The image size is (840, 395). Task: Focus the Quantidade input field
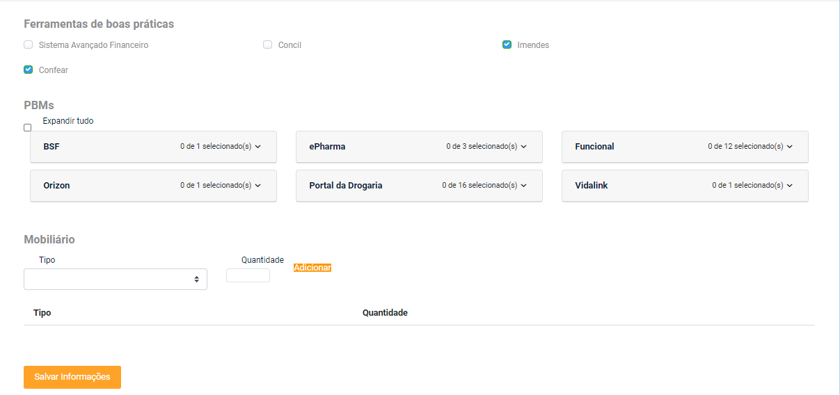tap(248, 275)
